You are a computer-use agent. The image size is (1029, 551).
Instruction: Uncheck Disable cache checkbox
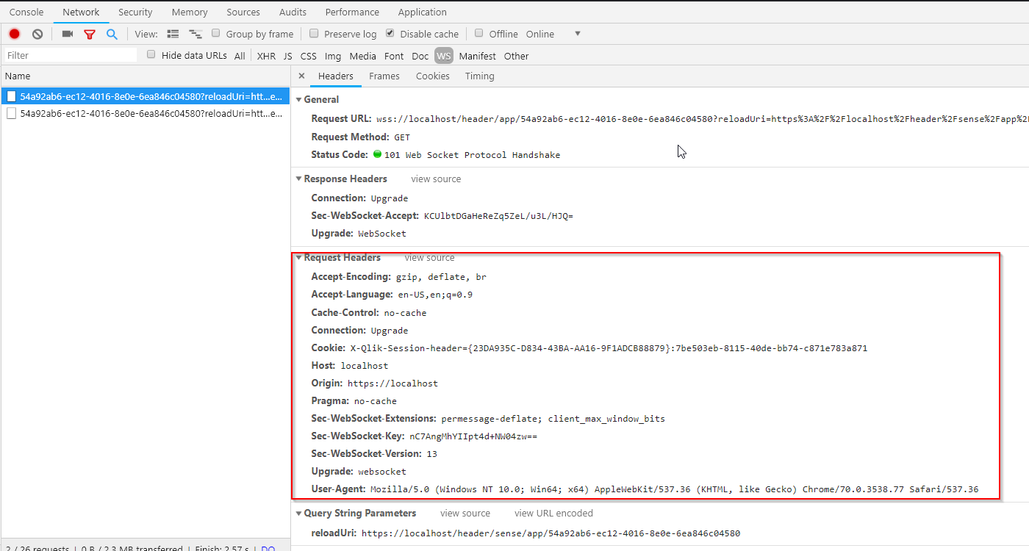(x=390, y=33)
